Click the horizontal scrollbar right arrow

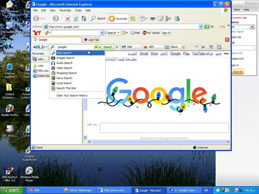coord(228,141)
